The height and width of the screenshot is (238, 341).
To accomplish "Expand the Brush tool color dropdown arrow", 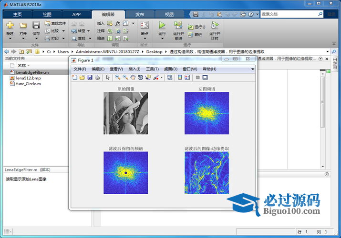I will [x=162, y=77].
